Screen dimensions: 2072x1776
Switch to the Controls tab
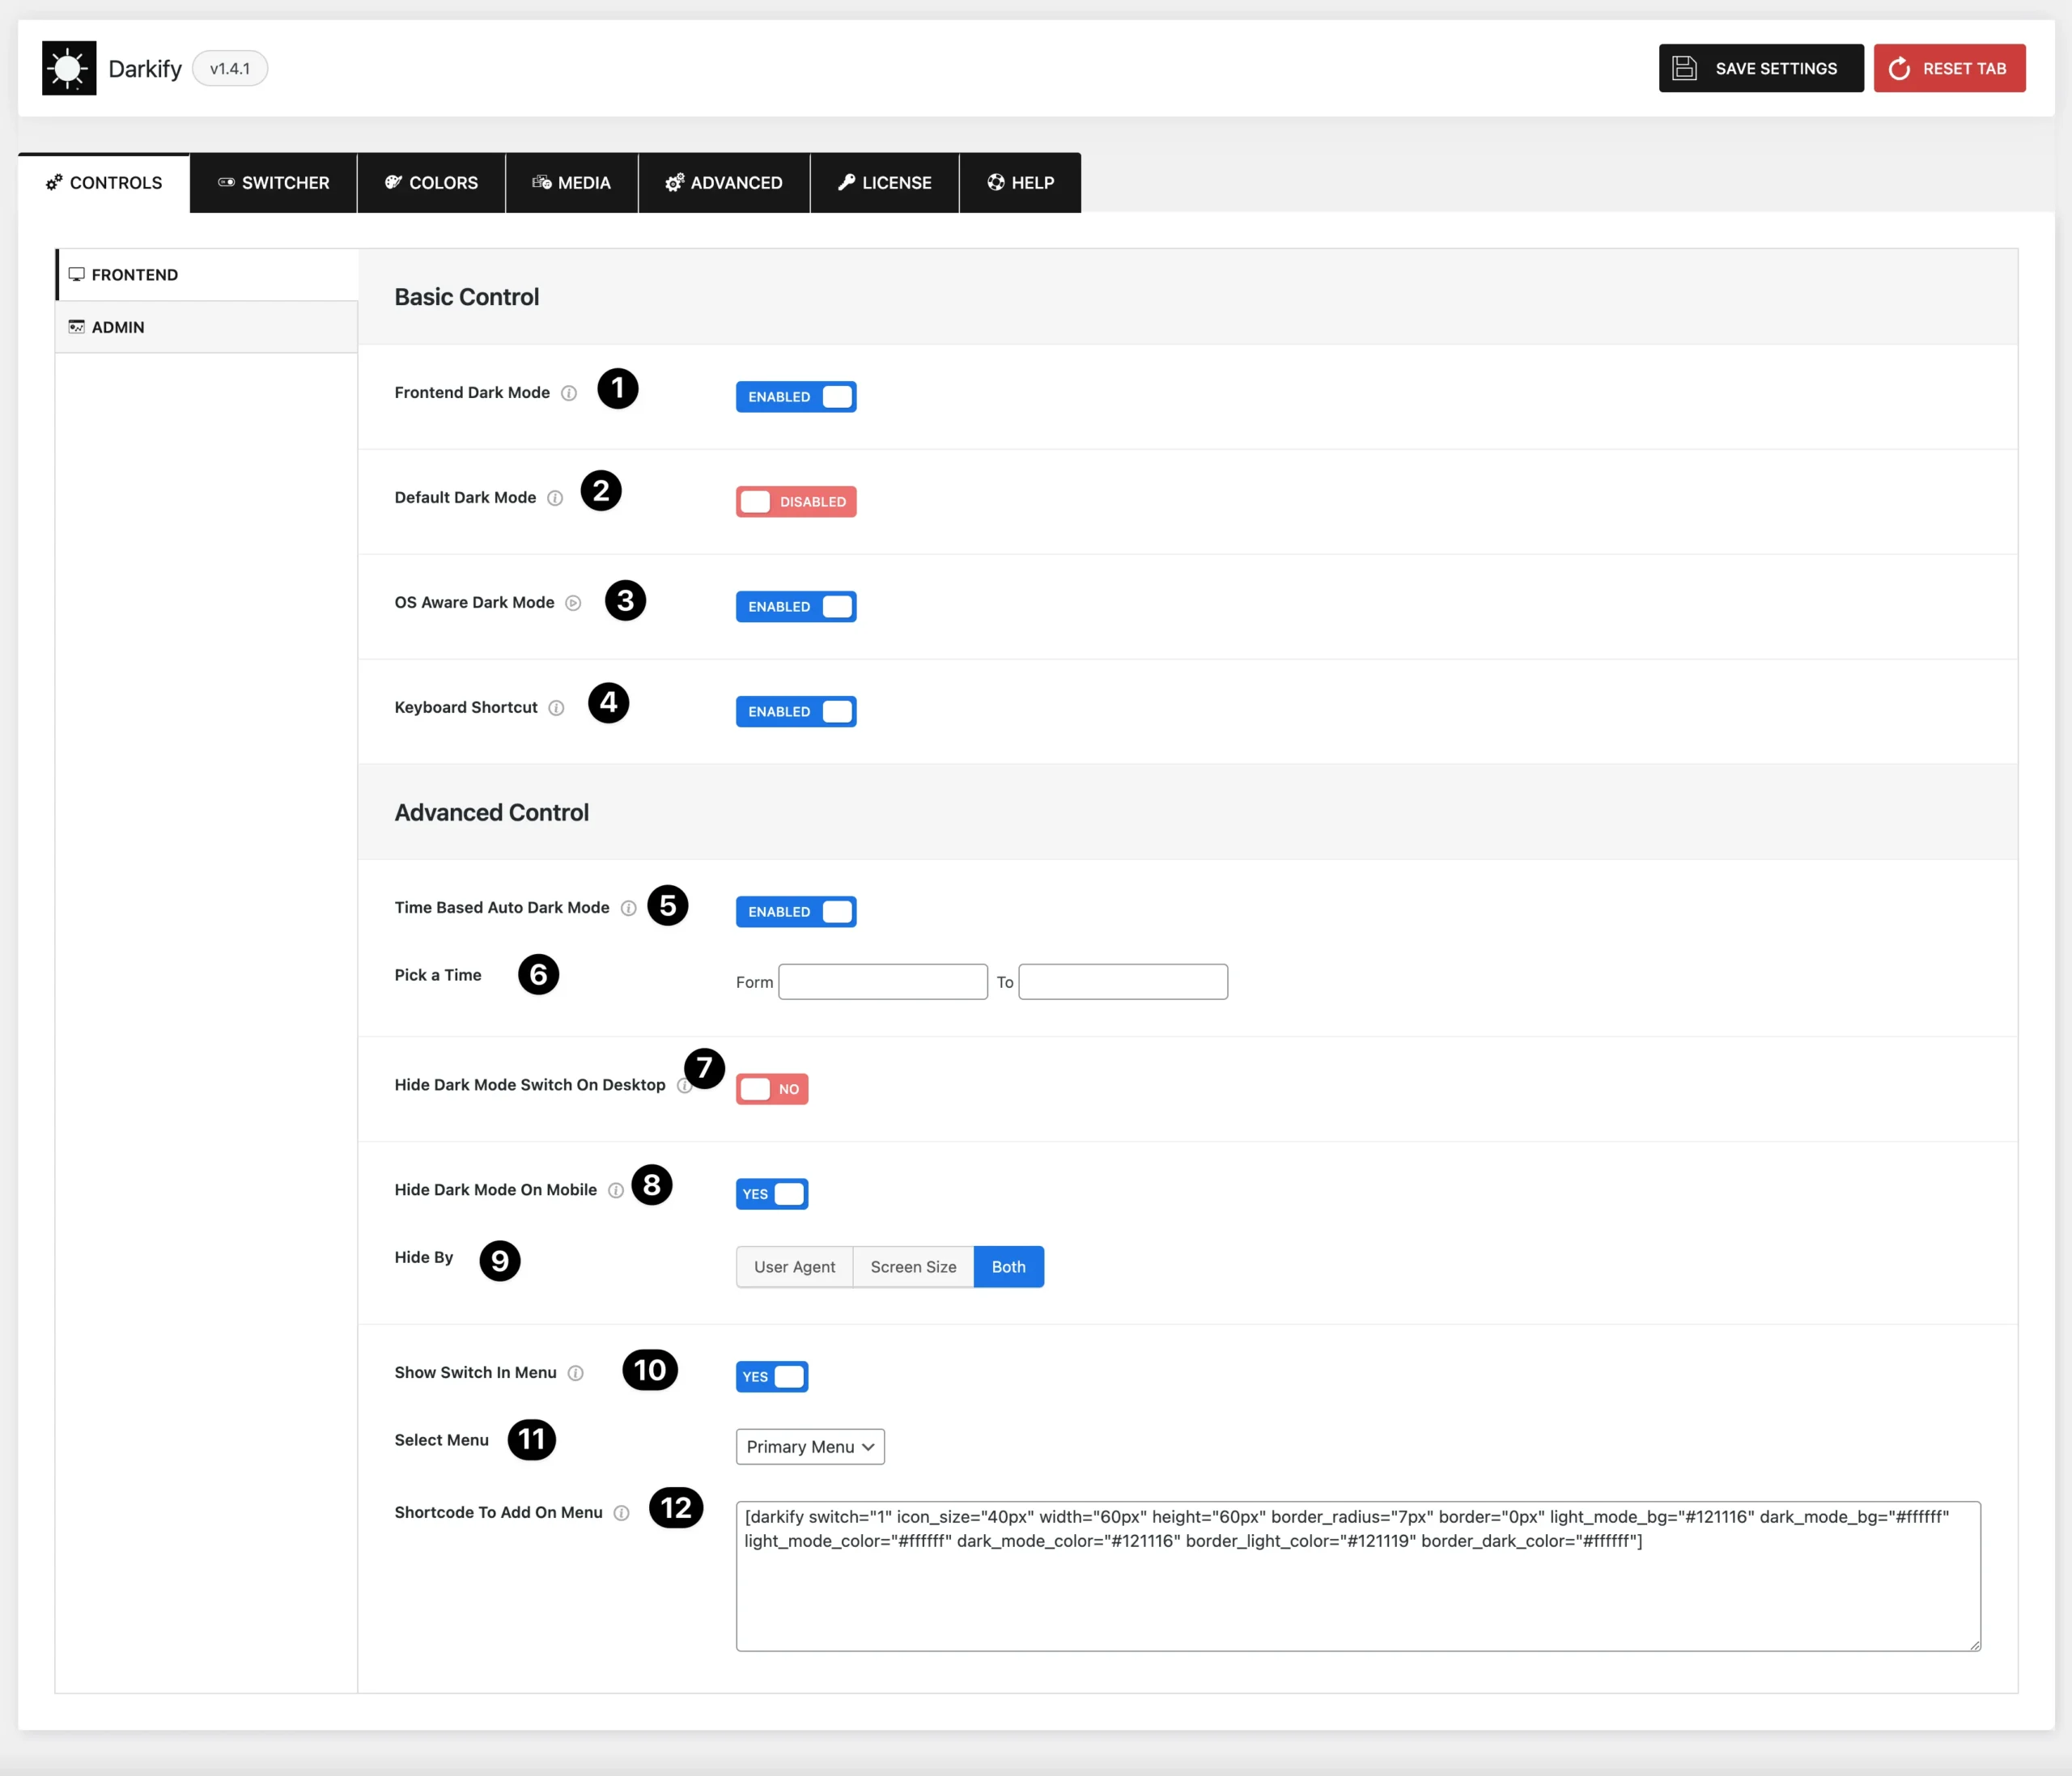pyautogui.click(x=104, y=183)
